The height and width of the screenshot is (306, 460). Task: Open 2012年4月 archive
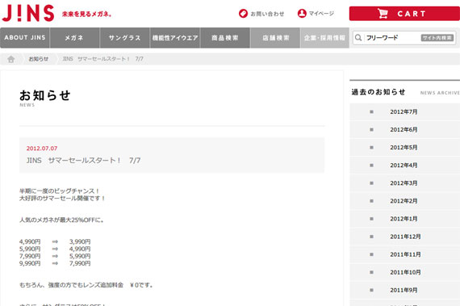(x=404, y=166)
